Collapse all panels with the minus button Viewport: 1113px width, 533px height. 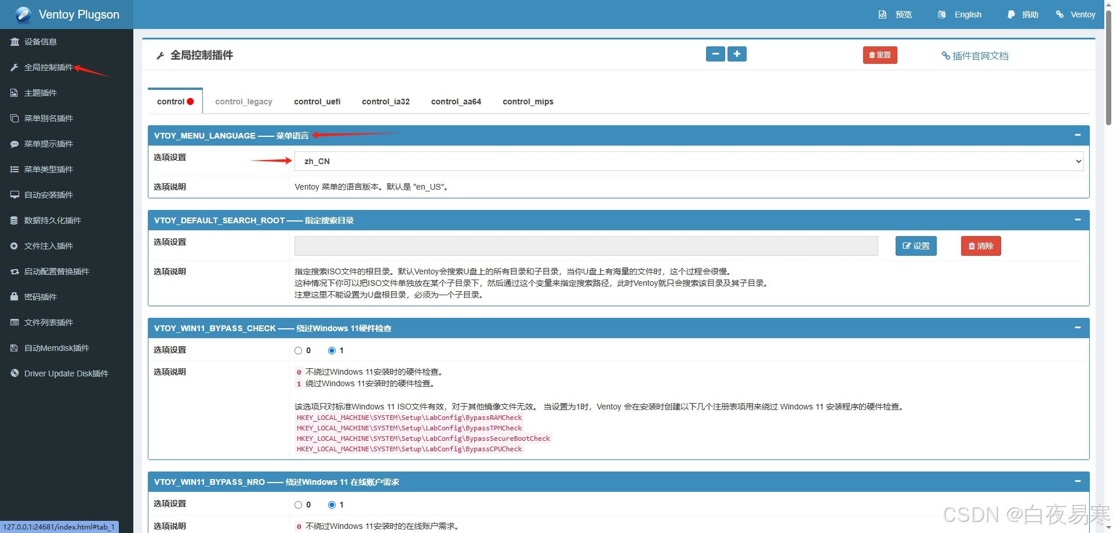tap(715, 54)
